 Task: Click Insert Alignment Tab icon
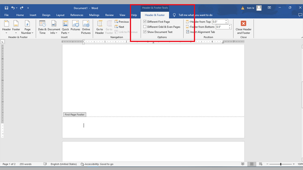point(187,32)
